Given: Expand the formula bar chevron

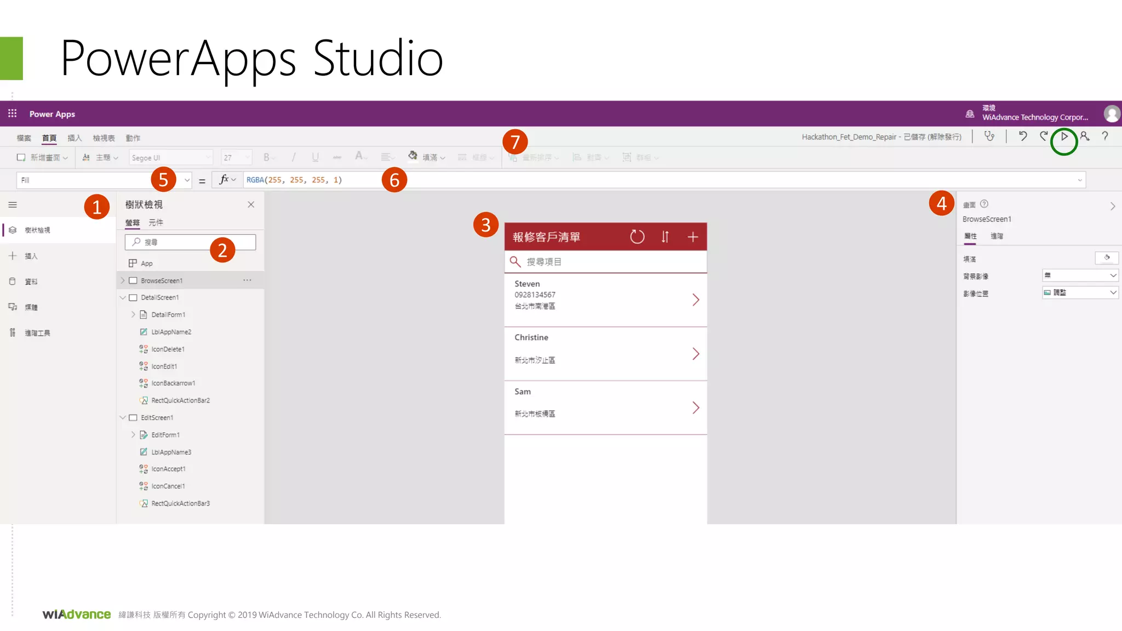Looking at the screenshot, I should [x=1080, y=180].
